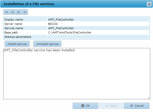Skip to the last record icon

click(x=25, y=12)
